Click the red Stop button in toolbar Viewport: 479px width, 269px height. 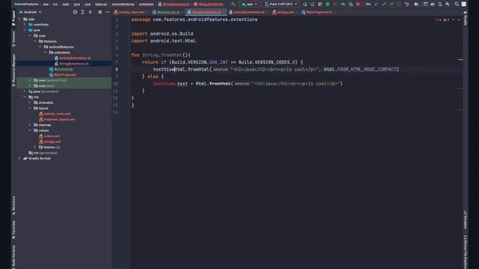(x=358, y=4)
